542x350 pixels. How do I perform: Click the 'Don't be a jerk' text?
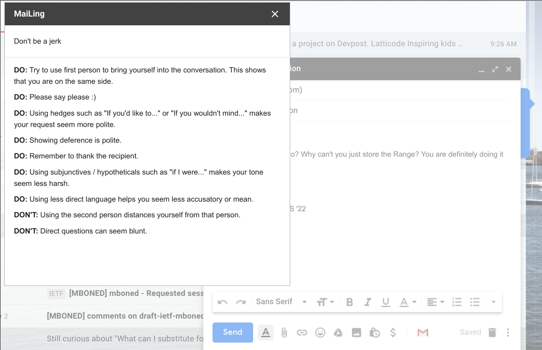click(38, 41)
